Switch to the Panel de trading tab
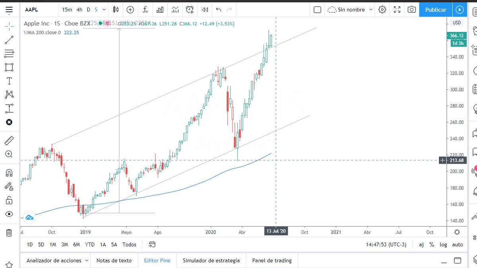Image resolution: width=477 pixels, height=268 pixels. coord(272,261)
